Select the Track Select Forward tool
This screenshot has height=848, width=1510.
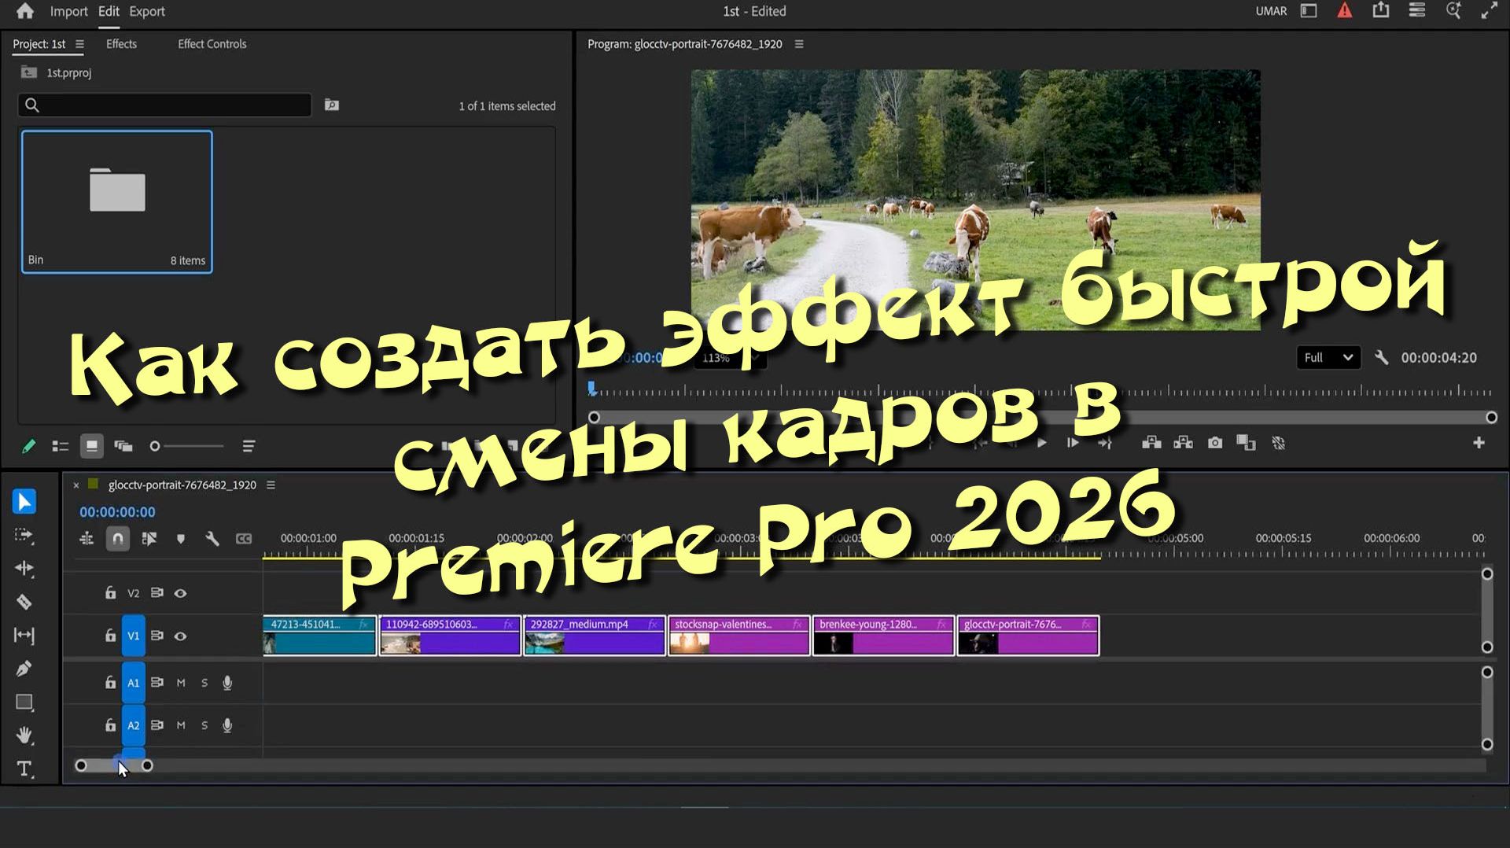(24, 536)
